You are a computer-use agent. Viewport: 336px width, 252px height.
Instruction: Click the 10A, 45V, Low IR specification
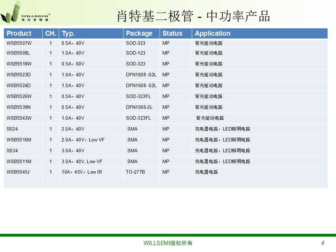(x=81, y=172)
